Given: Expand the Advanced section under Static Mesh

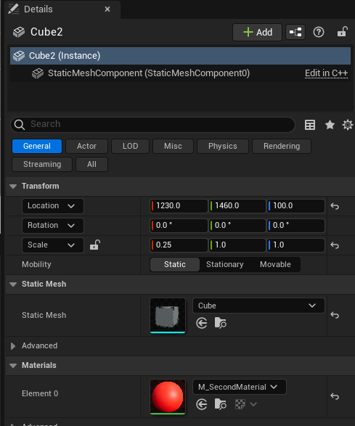Looking at the screenshot, I should (13, 346).
